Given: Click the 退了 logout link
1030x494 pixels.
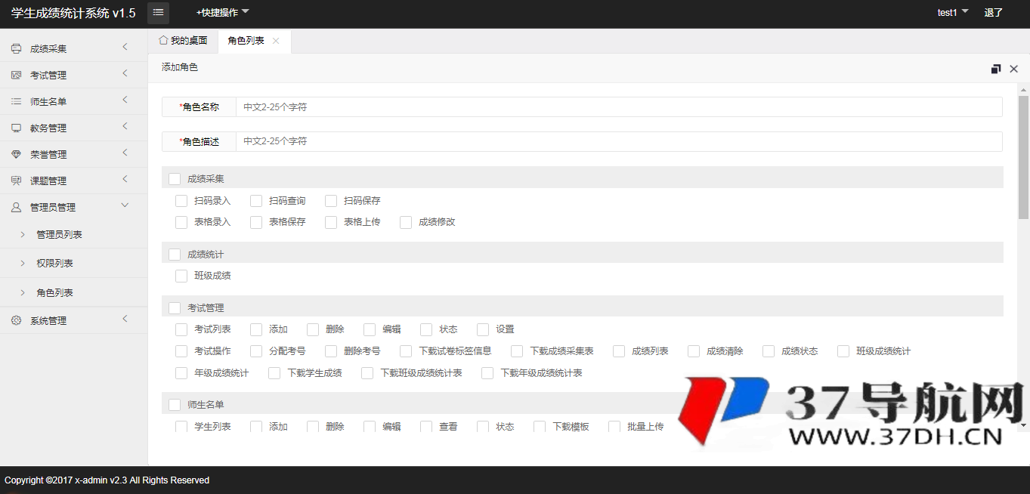Looking at the screenshot, I should 993,12.
